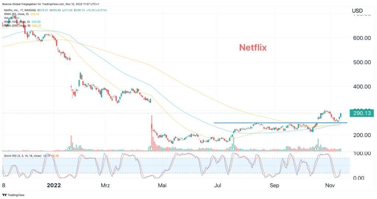Click the USD currency label
The height and width of the screenshot is (199, 377).
click(357, 11)
